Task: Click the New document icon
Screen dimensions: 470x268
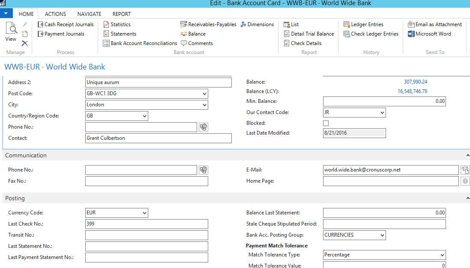Action: [24, 33]
